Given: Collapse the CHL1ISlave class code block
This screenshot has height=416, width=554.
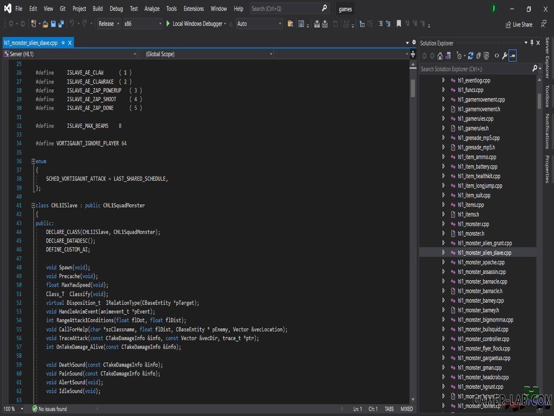Looking at the screenshot, I should (33, 205).
